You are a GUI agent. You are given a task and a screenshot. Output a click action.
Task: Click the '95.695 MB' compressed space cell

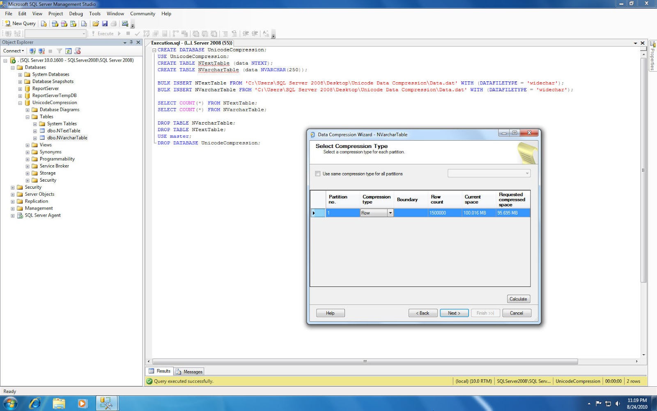513,213
